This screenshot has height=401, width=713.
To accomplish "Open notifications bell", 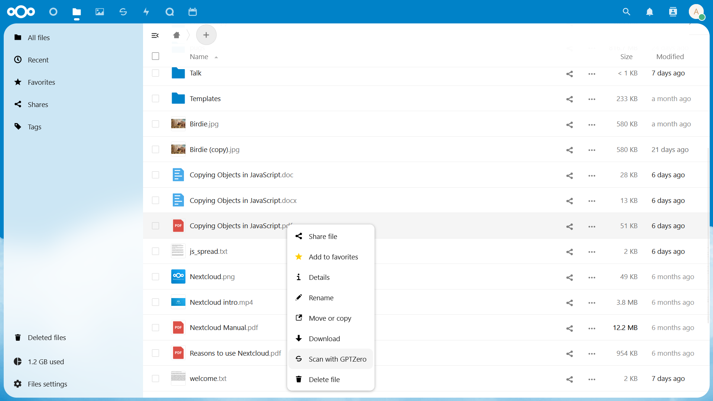I will tap(649, 12).
